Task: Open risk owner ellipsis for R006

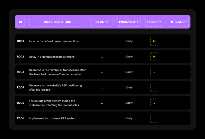Action: [x=102, y=118]
